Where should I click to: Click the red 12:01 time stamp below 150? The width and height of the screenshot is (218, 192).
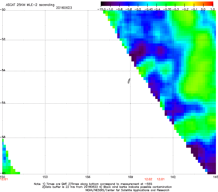click(4, 179)
